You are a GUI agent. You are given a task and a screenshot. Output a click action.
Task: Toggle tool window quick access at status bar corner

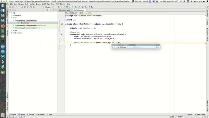point(8,117)
